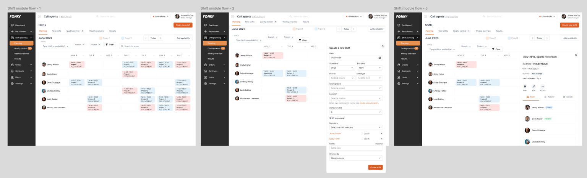Follow the 'create a new location' link

coord(369,103)
